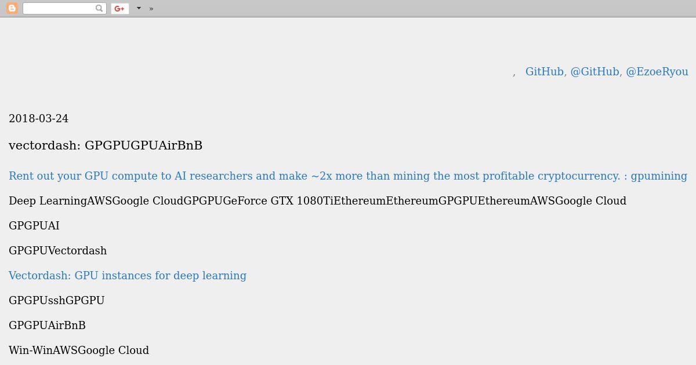Expand the navbar with the » chevron
696x365 pixels.
151,9
